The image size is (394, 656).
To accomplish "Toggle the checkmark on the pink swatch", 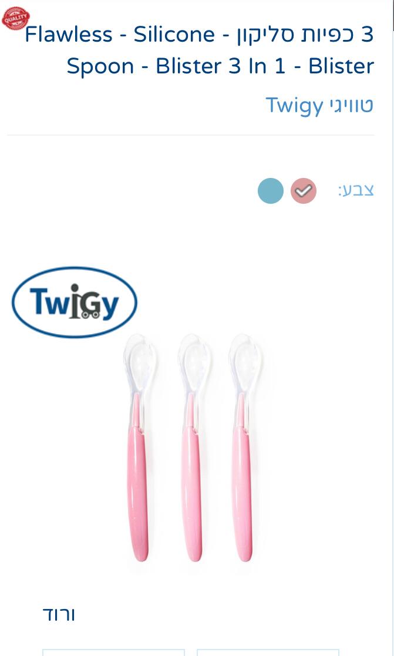I will pyautogui.click(x=304, y=191).
